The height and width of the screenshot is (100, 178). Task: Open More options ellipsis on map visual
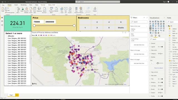[x=128, y=32]
